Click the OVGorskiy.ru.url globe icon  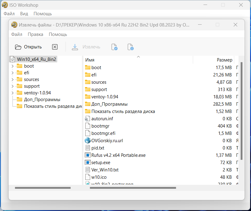pos(87,141)
